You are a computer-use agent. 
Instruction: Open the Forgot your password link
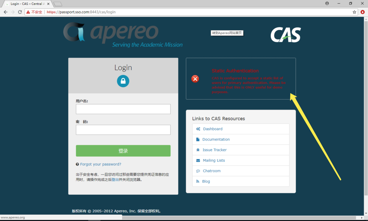pyautogui.click(x=101, y=164)
